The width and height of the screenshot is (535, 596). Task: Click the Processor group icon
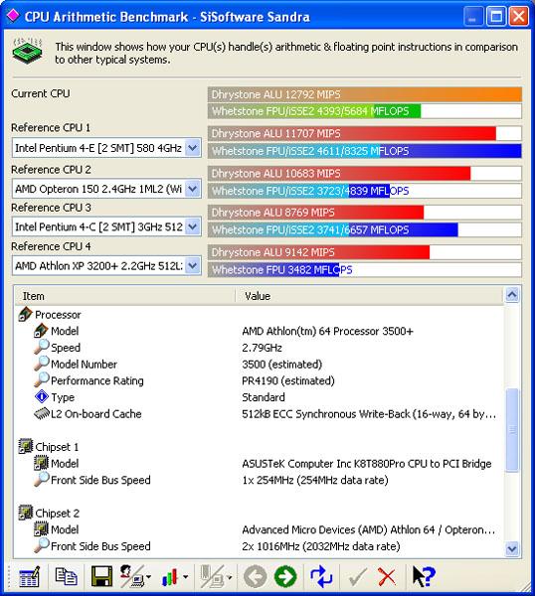[25, 314]
